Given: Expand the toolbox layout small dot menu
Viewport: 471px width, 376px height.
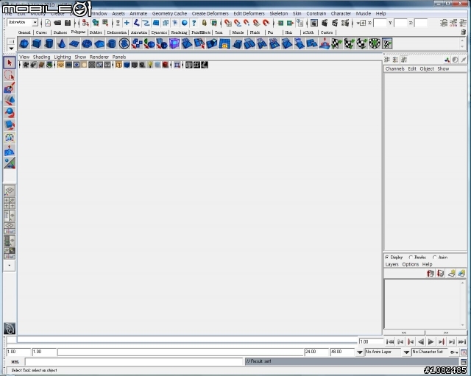Looking at the screenshot, I should [x=10, y=266].
